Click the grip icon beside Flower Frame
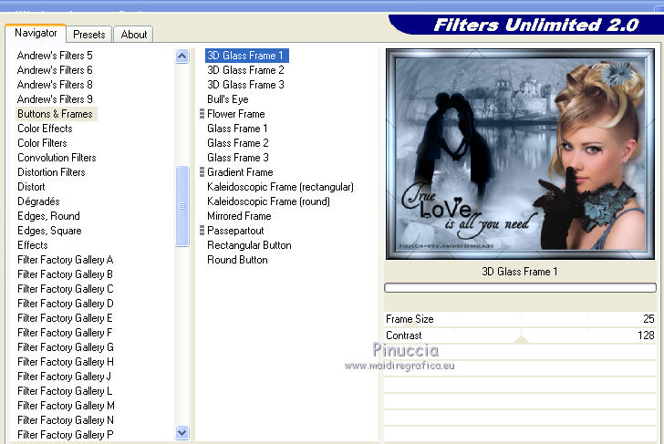664x444 pixels. (202, 114)
